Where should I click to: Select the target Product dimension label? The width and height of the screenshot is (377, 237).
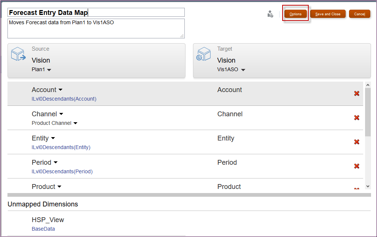click(229, 187)
